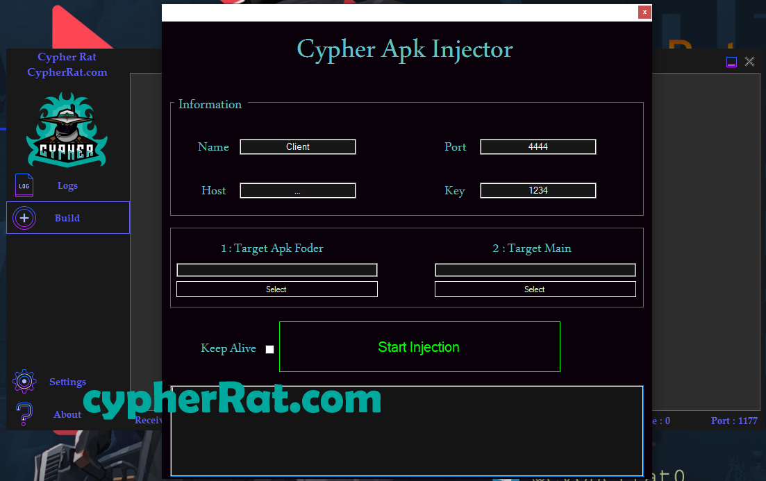
Task: Close the injector dialog with red x
Action: (x=644, y=12)
